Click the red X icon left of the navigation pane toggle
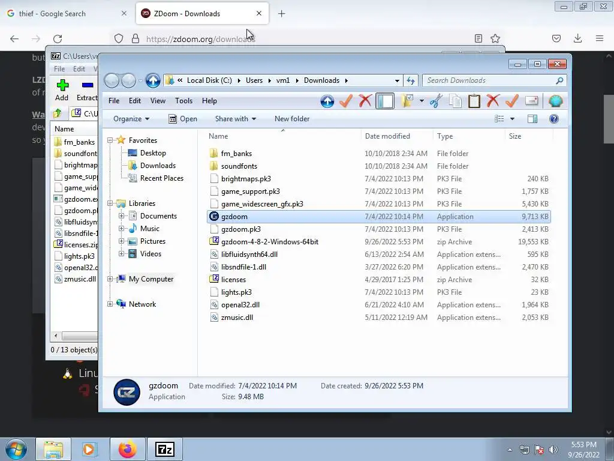614x461 pixels. [x=365, y=101]
